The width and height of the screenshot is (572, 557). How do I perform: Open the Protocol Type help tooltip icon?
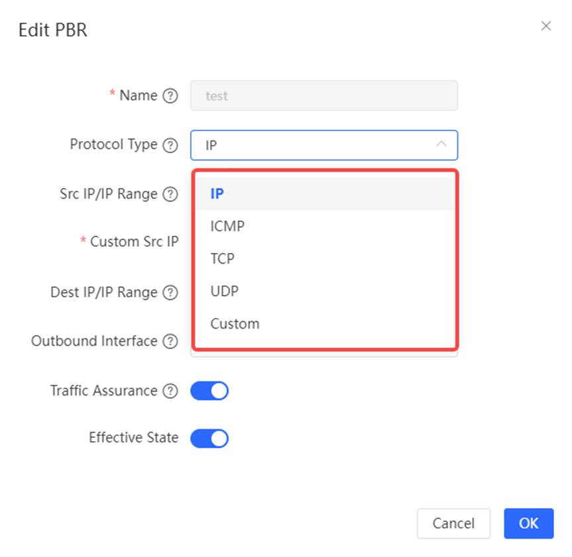click(x=170, y=145)
